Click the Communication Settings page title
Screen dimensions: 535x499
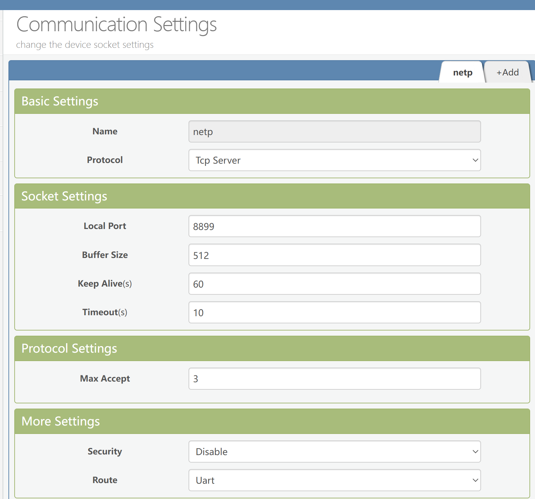click(x=116, y=25)
